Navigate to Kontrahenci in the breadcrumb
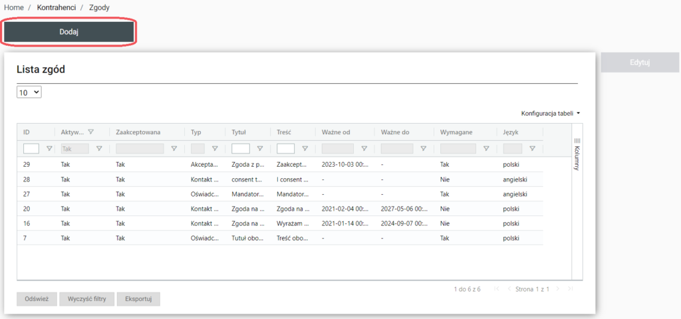The image size is (681, 319). pos(56,7)
